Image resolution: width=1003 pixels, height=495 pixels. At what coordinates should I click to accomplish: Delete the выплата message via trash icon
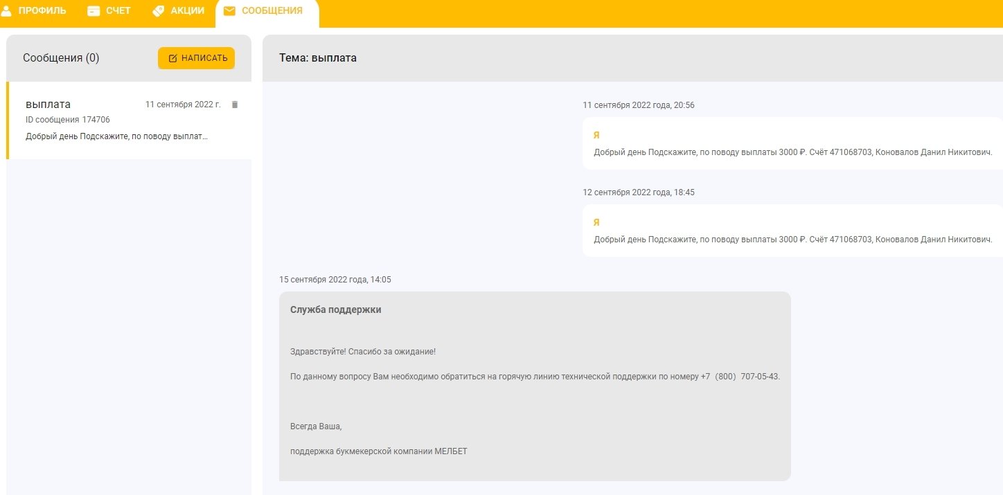pos(235,105)
